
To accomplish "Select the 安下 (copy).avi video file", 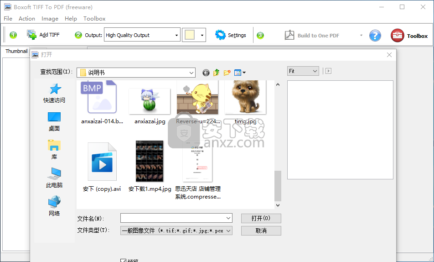I will point(102,167).
